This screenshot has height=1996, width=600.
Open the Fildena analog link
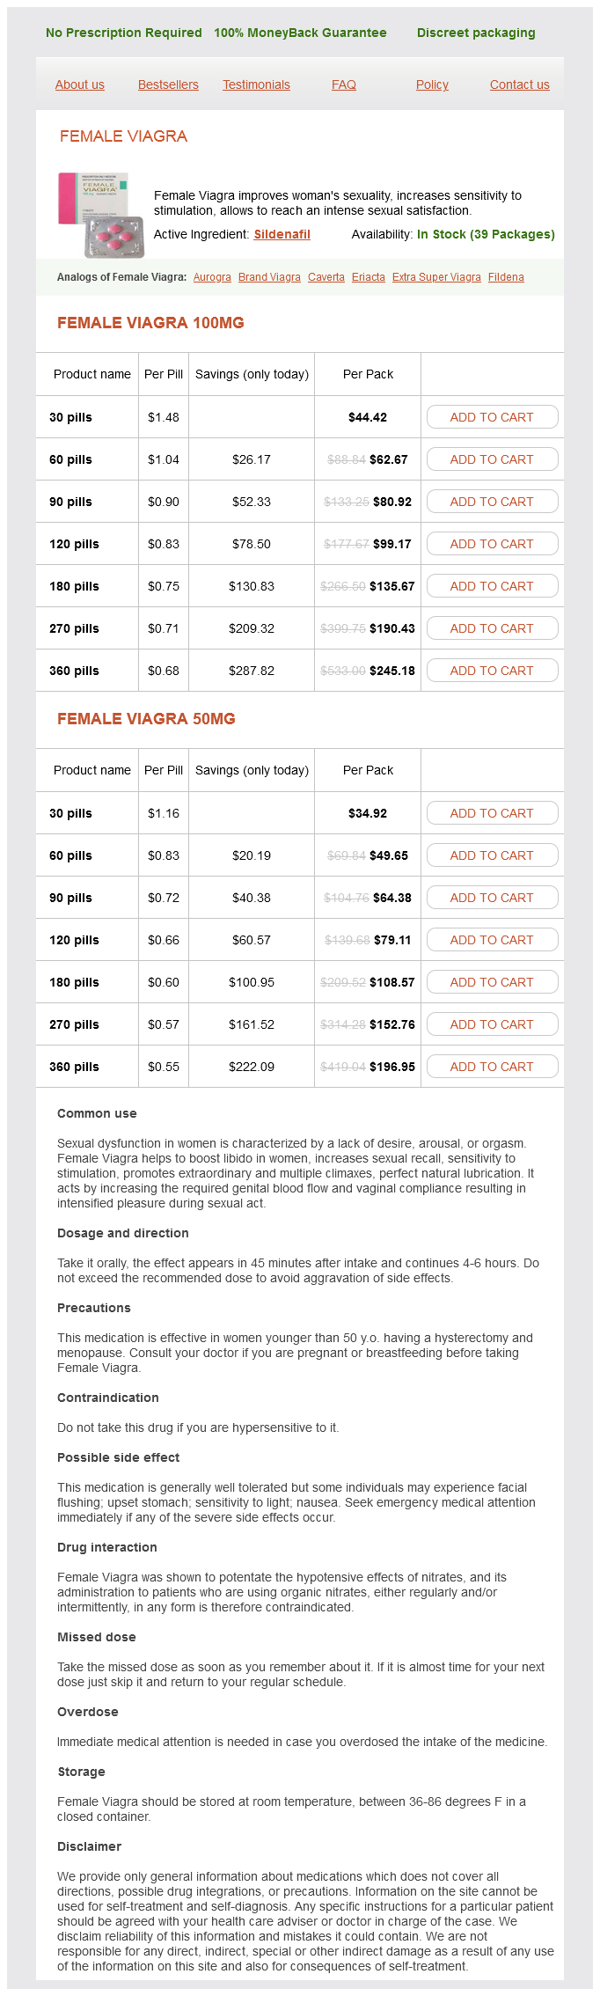tap(506, 277)
